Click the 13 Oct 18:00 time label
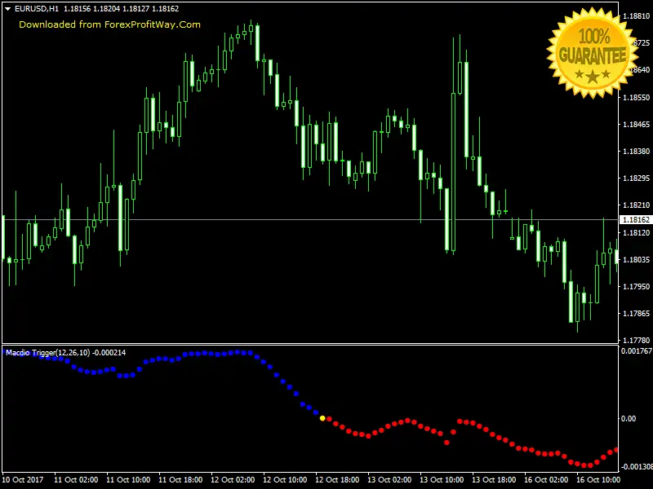Screen dimensions: 653x489 [x=494, y=480]
